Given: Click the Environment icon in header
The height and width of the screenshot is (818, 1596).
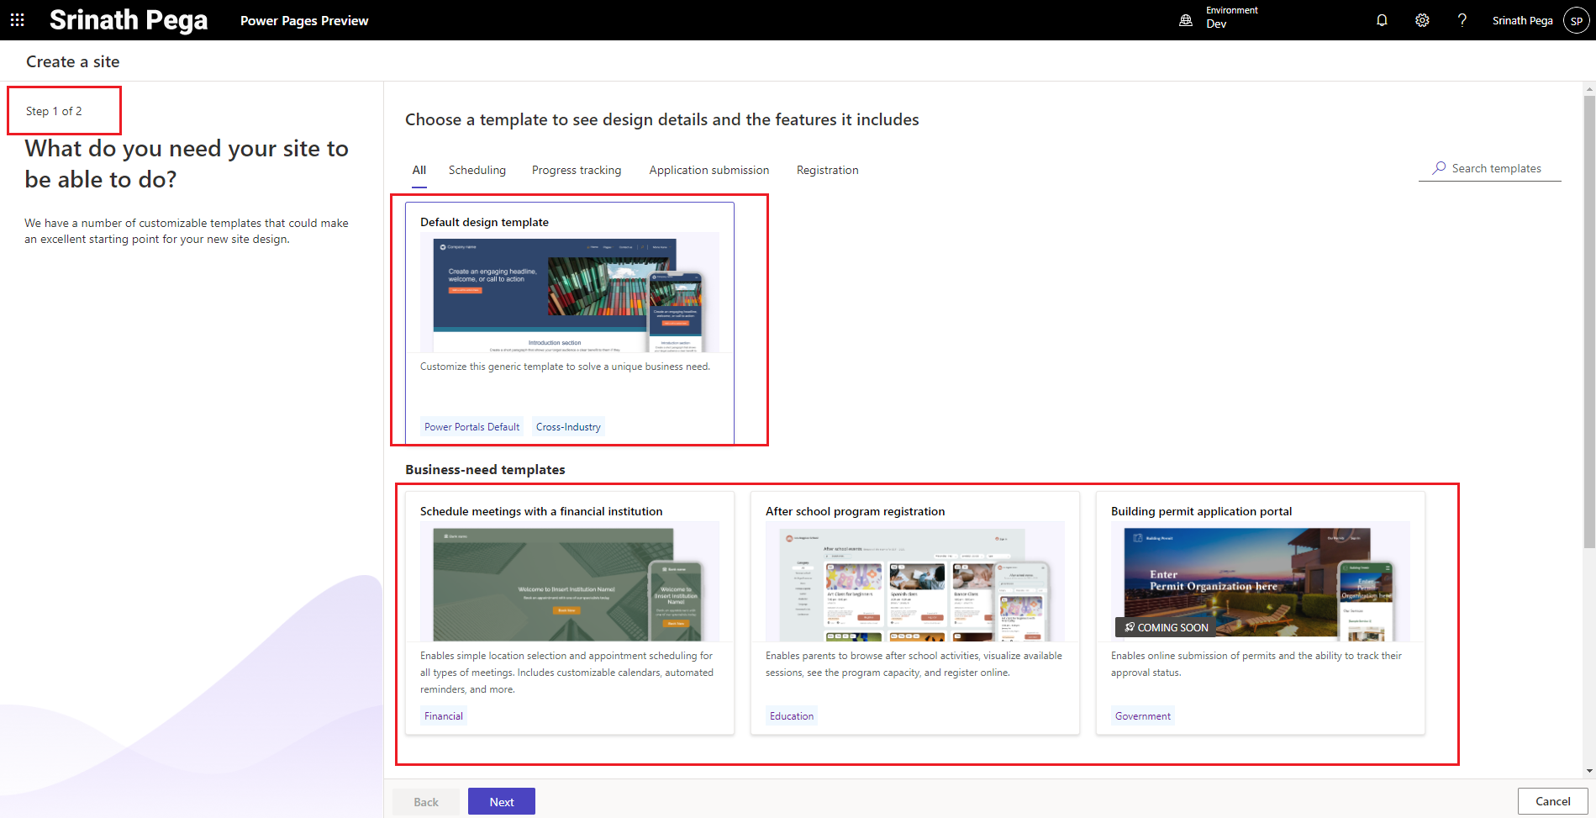Looking at the screenshot, I should click(1186, 20).
